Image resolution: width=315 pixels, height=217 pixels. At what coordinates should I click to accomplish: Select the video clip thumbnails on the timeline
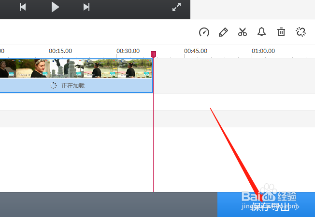76,68
